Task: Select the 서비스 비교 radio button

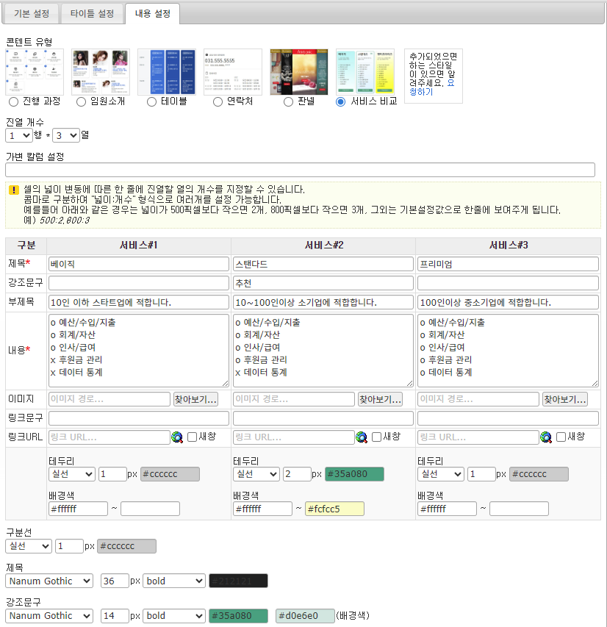Action: (340, 101)
